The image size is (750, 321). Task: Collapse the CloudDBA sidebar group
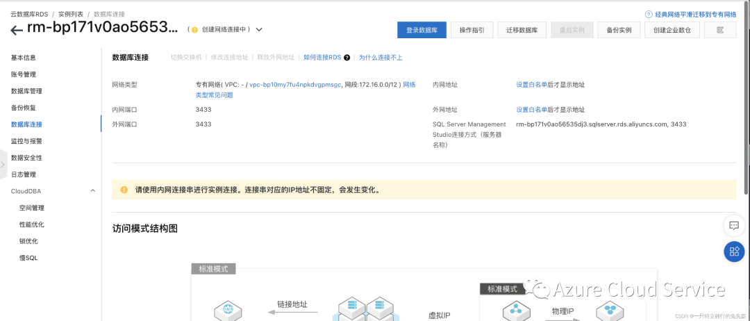tap(93, 191)
